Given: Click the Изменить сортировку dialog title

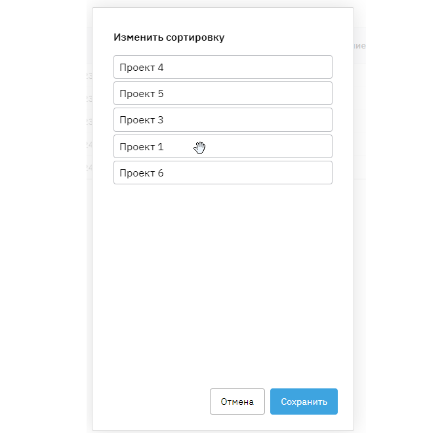Looking at the screenshot, I should pyautogui.click(x=169, y=37).
